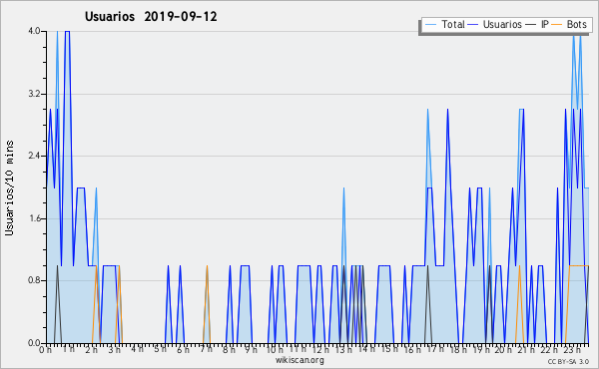Click the '22 h' x-axis label

(x=549, y=350)
